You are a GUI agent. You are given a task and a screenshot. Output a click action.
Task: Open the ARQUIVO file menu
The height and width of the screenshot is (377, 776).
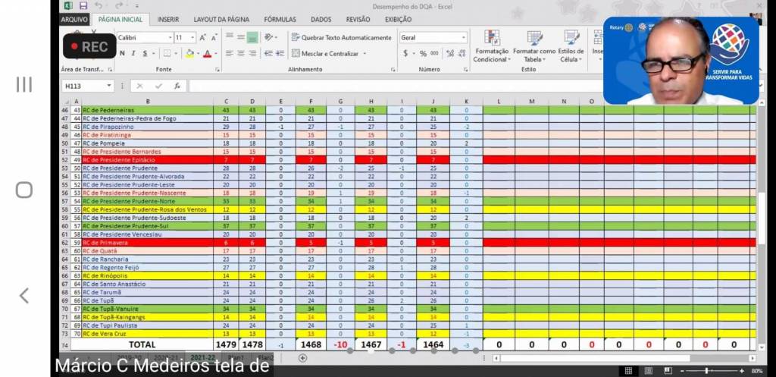coord(74,20)
